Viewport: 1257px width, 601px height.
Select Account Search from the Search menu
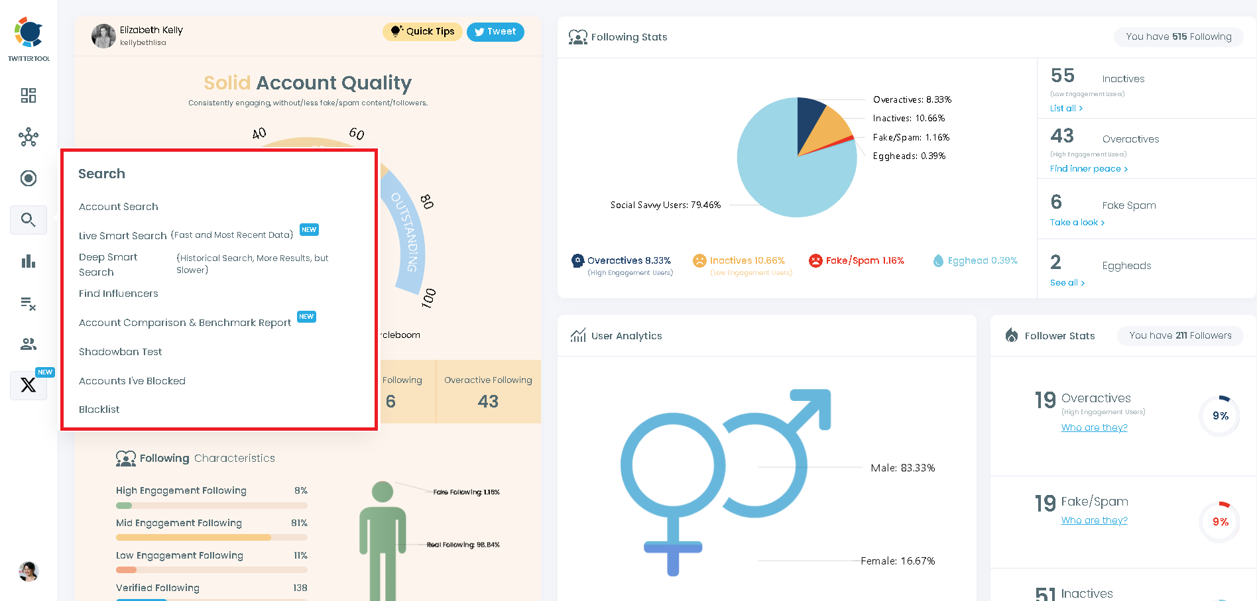pyautogui.click(x=118, y=206)
